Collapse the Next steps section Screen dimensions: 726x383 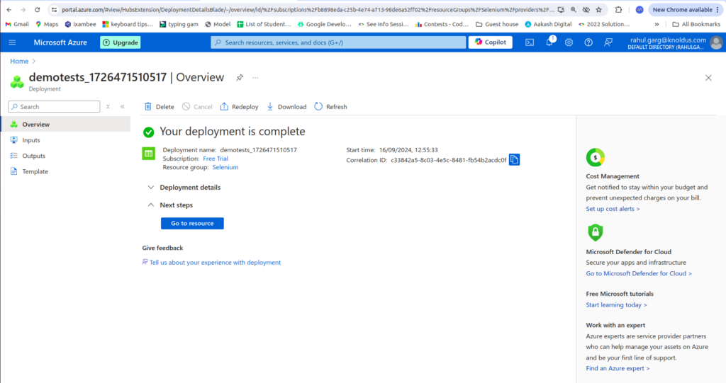click(150, 205)
